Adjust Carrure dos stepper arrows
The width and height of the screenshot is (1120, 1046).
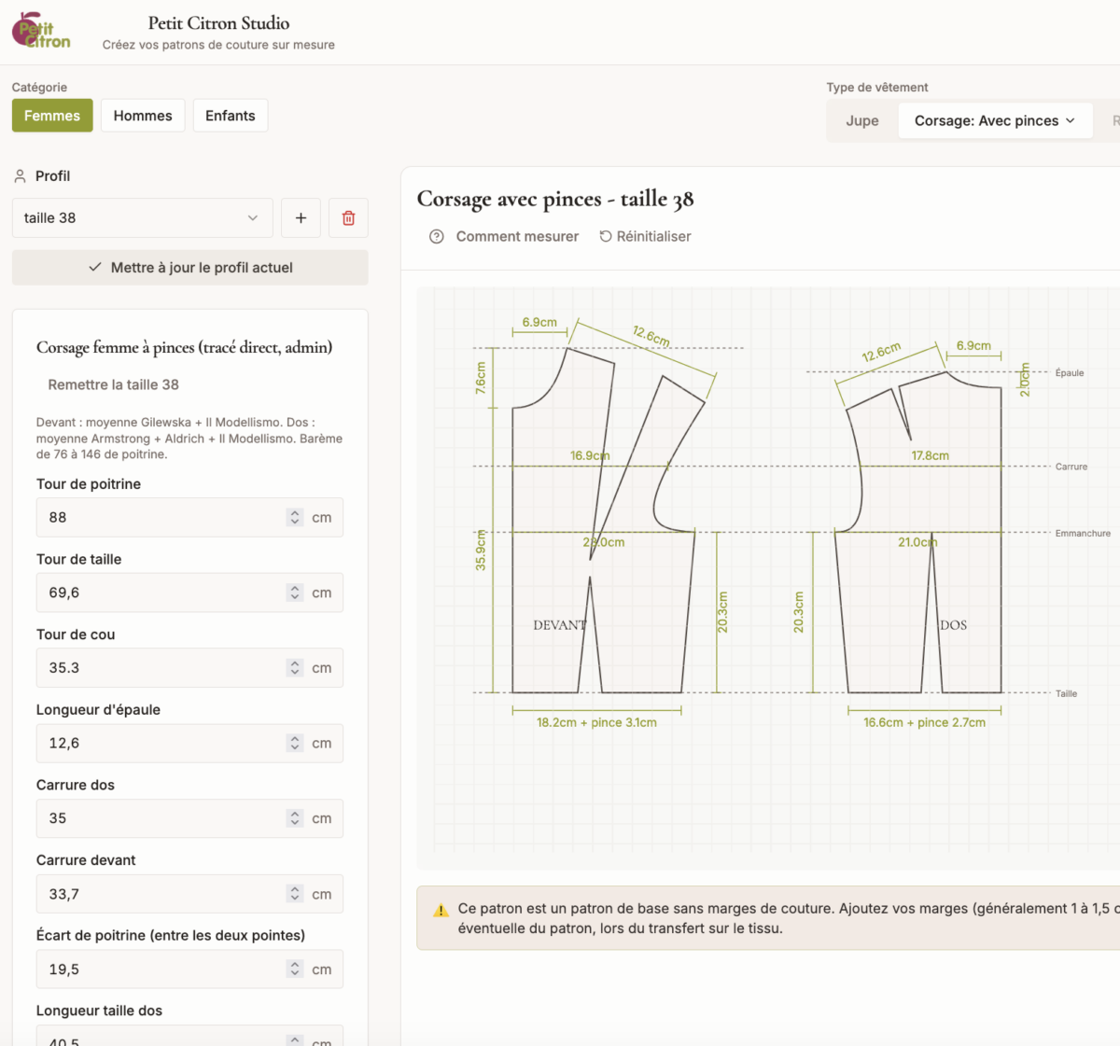click(295, 818)
